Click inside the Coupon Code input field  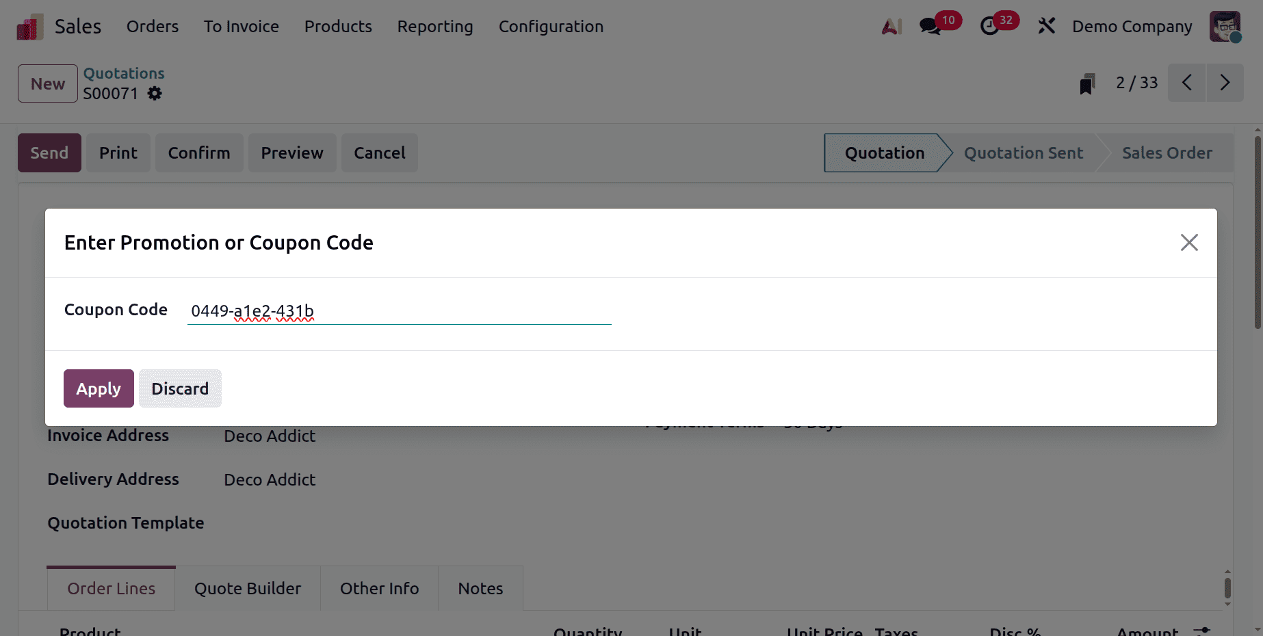(x=399, y=311)
